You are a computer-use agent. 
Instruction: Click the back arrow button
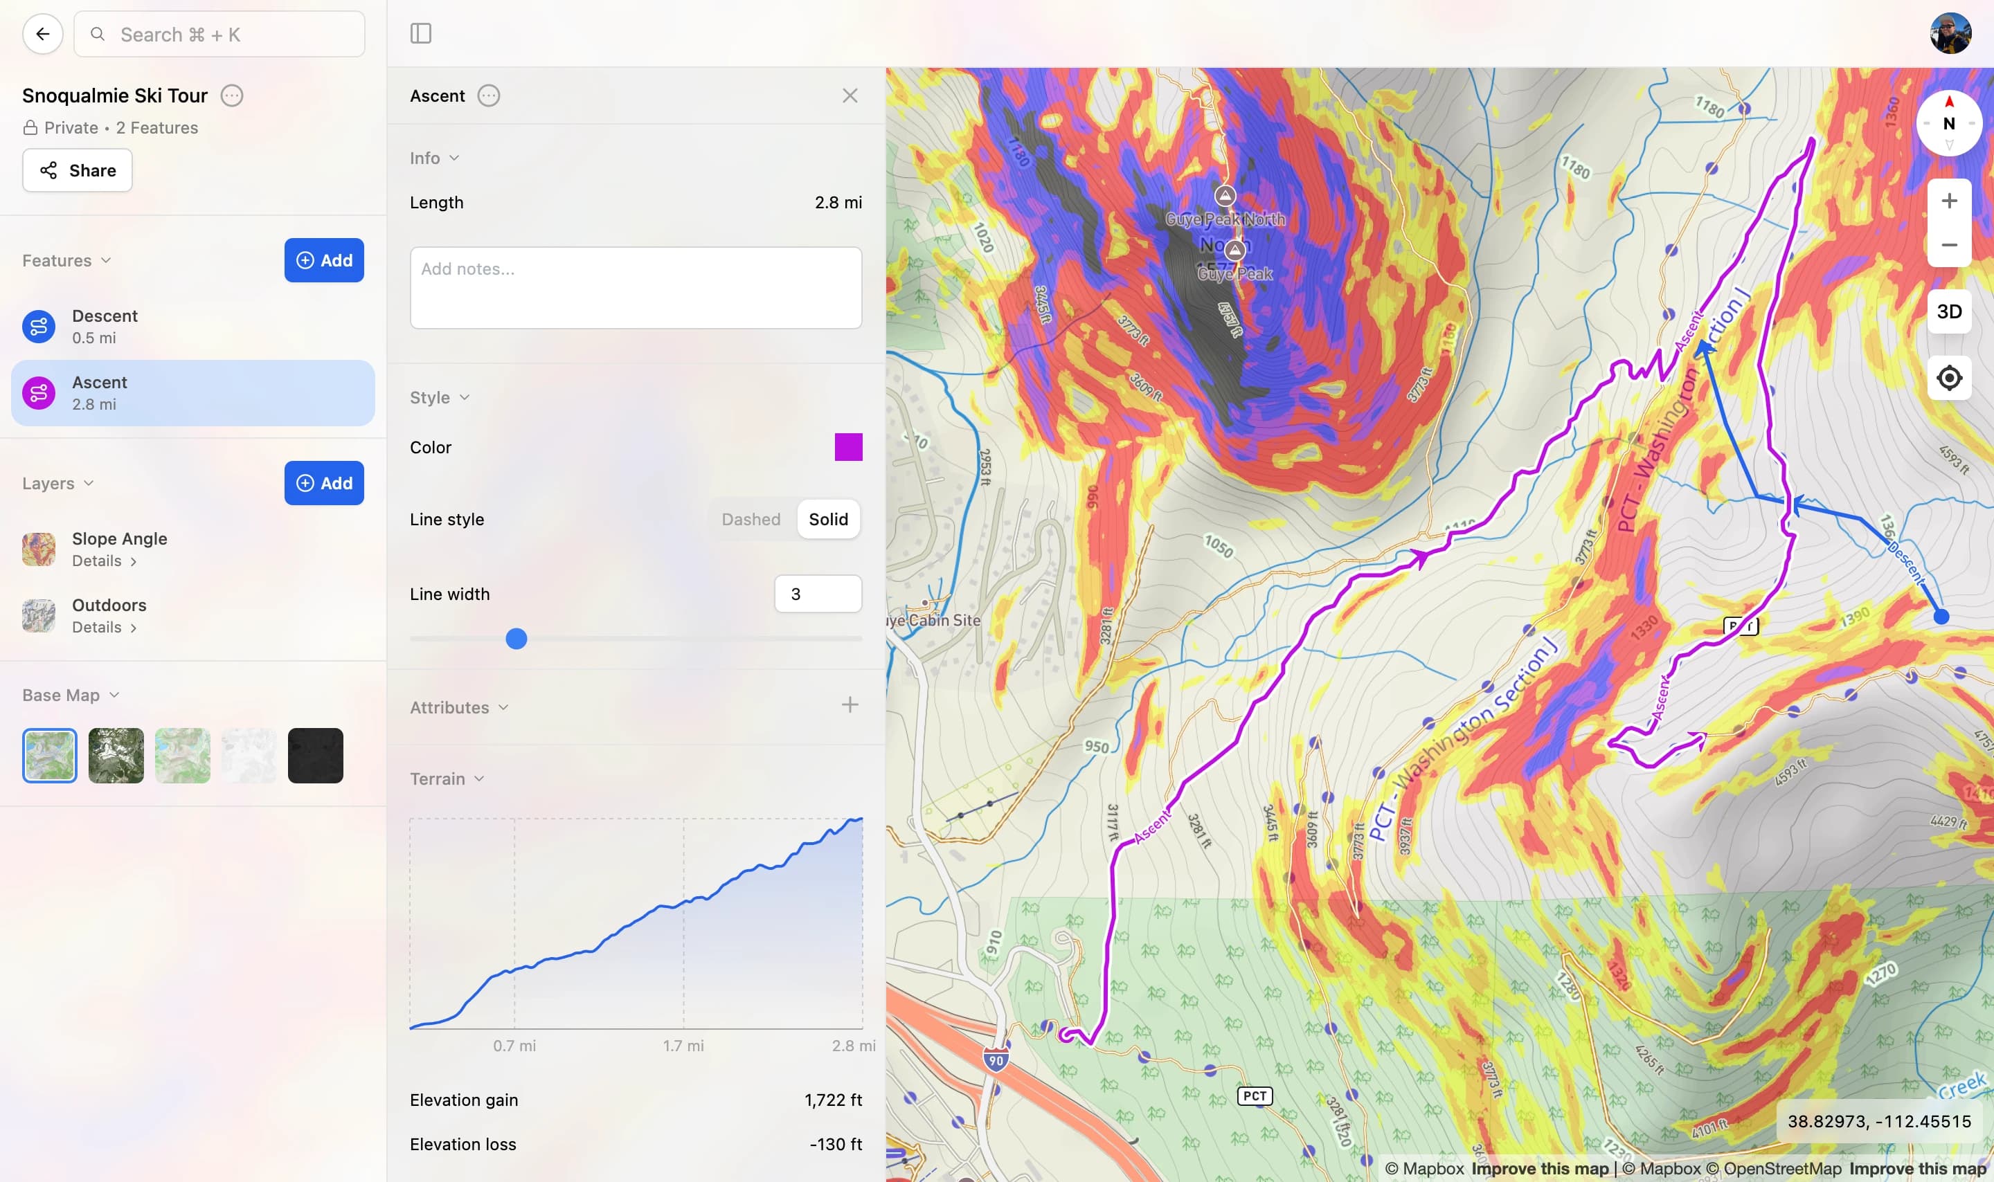[x=42, y=34]
